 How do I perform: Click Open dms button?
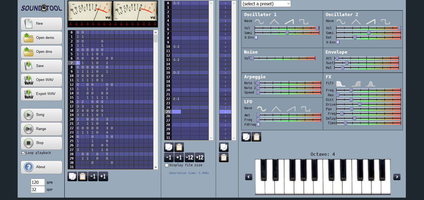click(41, 52)
